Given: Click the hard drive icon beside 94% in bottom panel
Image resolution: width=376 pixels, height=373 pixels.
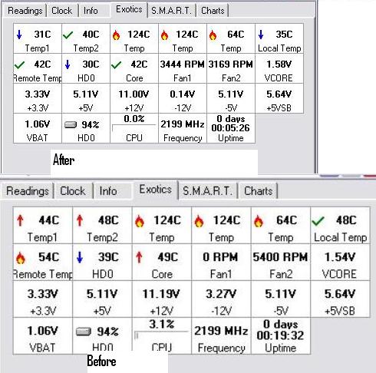Looking at the screenshot, I should [84, 332].
